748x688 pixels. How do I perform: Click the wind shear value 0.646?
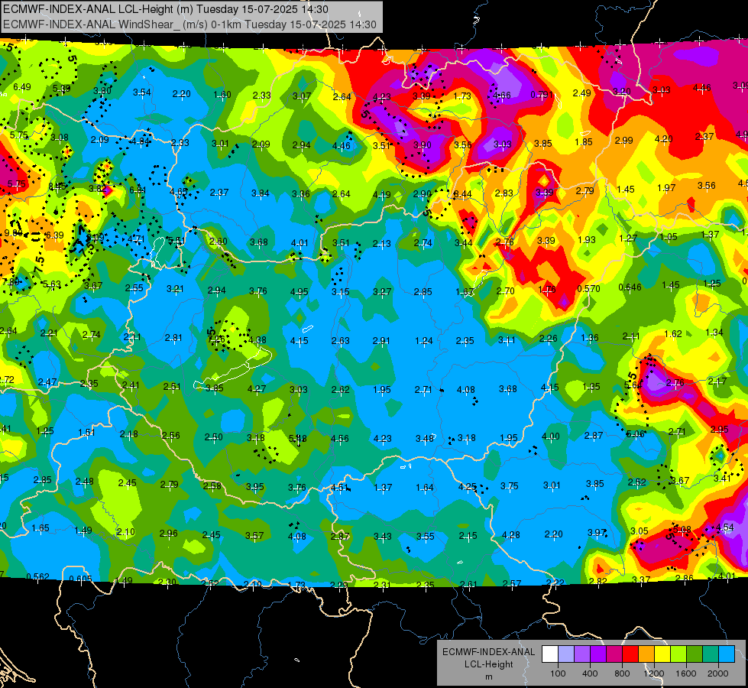[630, 287]
